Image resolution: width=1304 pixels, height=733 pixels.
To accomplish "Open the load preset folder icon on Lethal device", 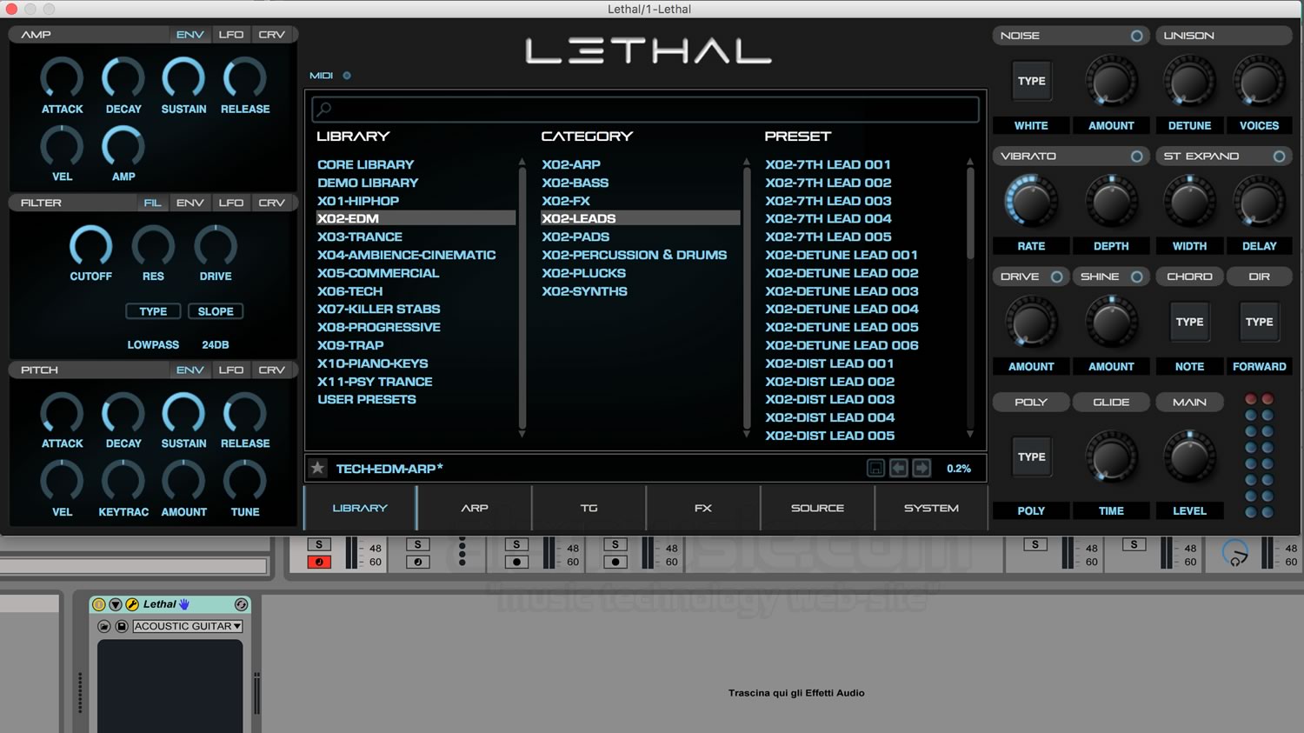I will pos(104,626).
